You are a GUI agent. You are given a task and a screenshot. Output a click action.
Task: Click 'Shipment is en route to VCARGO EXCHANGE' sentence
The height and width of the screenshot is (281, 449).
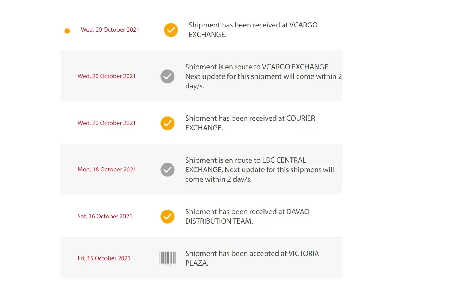257,67
